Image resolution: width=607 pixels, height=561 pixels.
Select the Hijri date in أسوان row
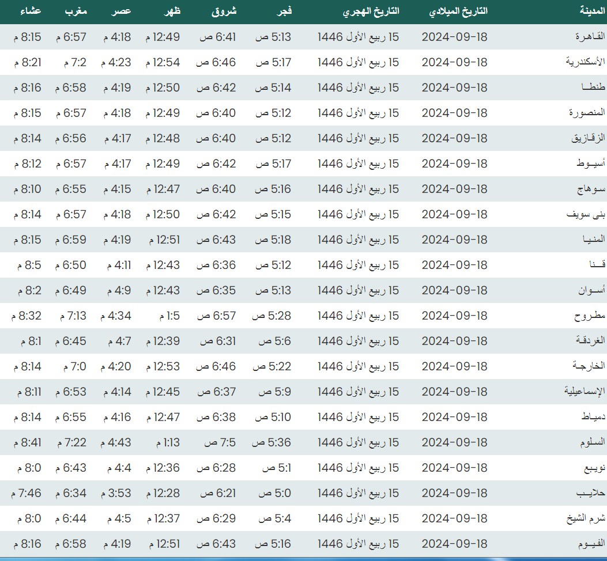(358, 290)
